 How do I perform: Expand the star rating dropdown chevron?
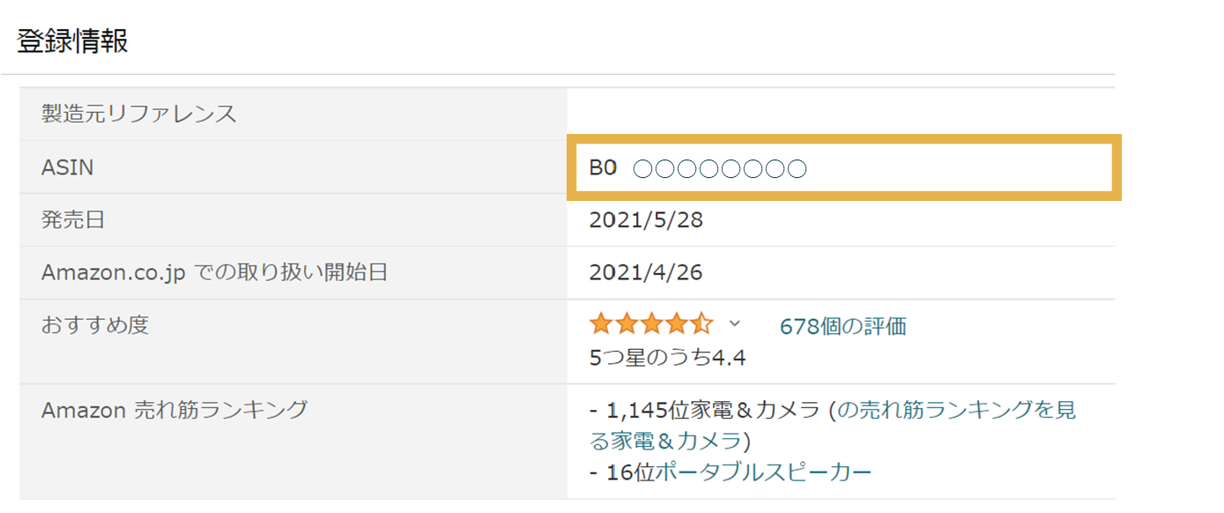coord(735,324)
